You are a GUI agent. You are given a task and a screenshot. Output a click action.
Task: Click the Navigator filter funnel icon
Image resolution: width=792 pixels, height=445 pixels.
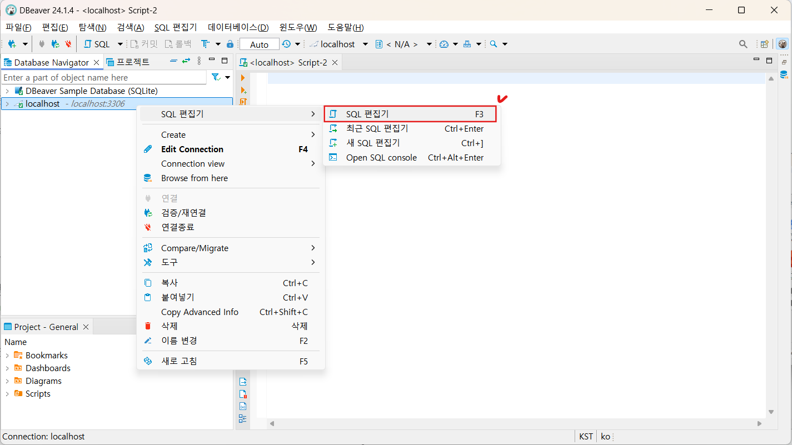(216, 77)
